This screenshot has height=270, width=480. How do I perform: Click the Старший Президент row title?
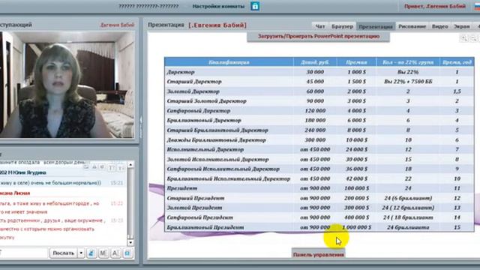pyautogui.click(x=195, y=198)
